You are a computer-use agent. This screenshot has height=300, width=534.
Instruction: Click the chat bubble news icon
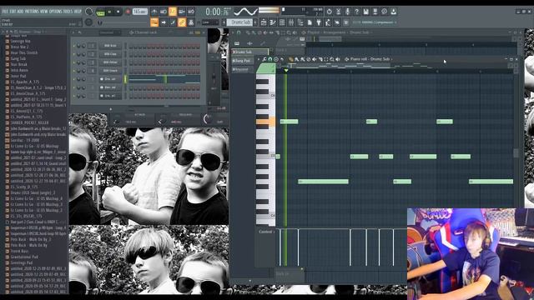(x=384, y=12)
